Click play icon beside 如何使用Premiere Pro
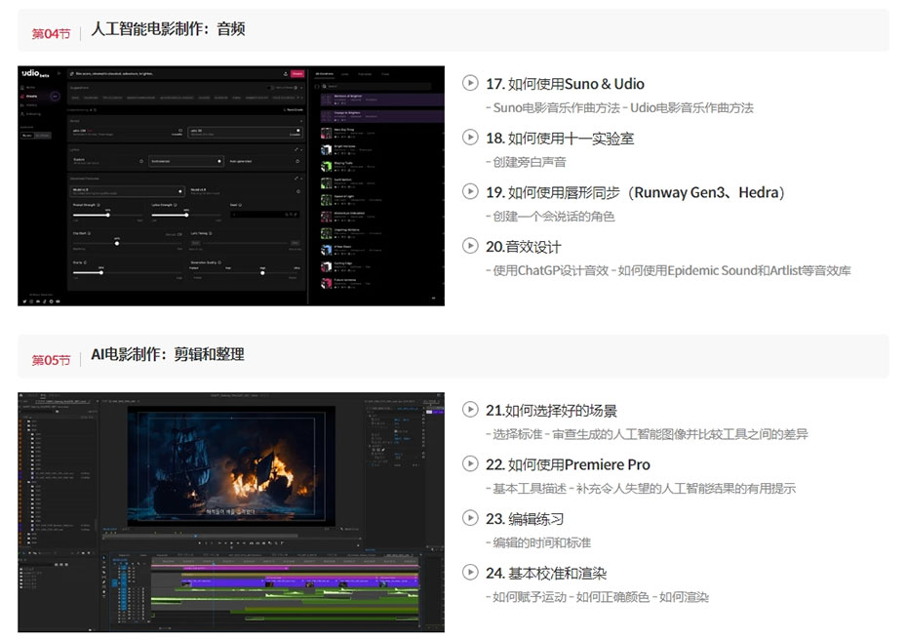The height and width of the screenshot is (641, 907). pos(470,463)
